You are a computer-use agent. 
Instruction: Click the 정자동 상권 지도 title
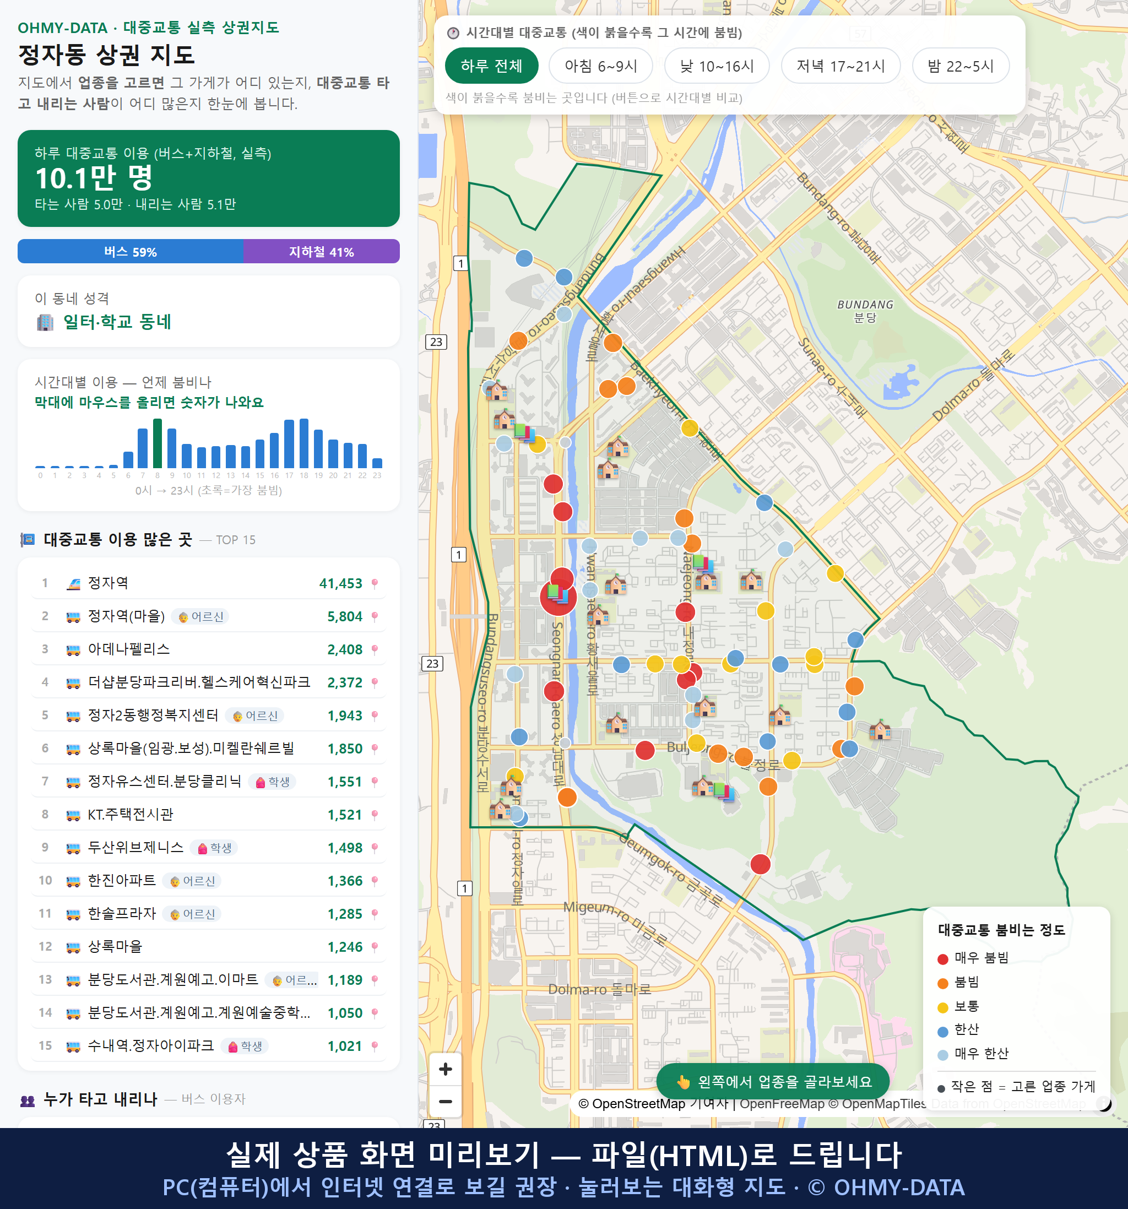[x=106, y=55]
